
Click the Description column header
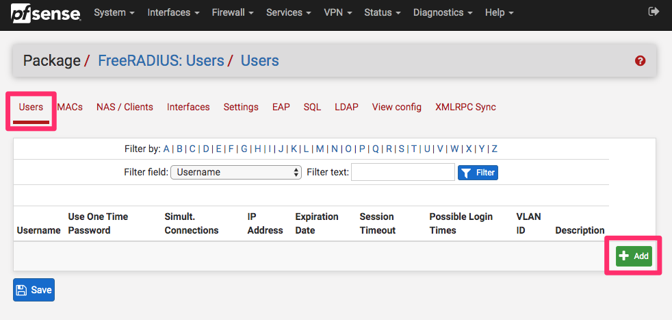(580, 230)
